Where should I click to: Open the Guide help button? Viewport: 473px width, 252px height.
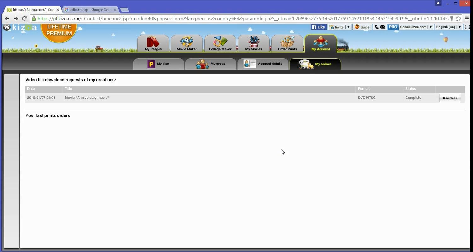362,27
